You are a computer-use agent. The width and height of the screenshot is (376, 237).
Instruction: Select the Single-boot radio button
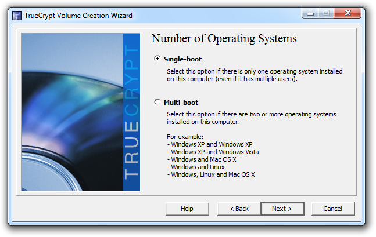pos(157,59)
